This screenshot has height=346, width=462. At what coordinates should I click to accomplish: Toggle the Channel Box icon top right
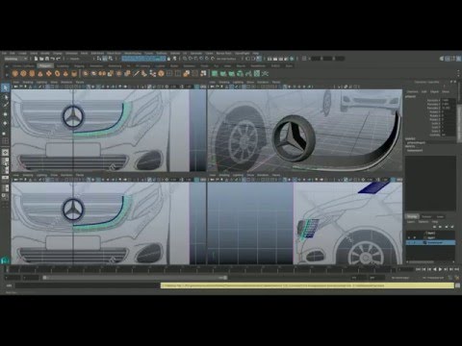coord(458,59)
